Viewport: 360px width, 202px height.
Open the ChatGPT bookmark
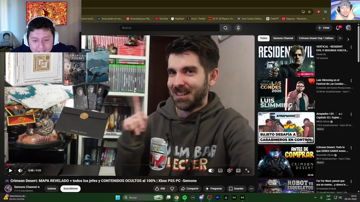click(273, 19)
